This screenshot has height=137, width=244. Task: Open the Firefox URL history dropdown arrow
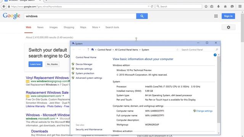(148, 6)
